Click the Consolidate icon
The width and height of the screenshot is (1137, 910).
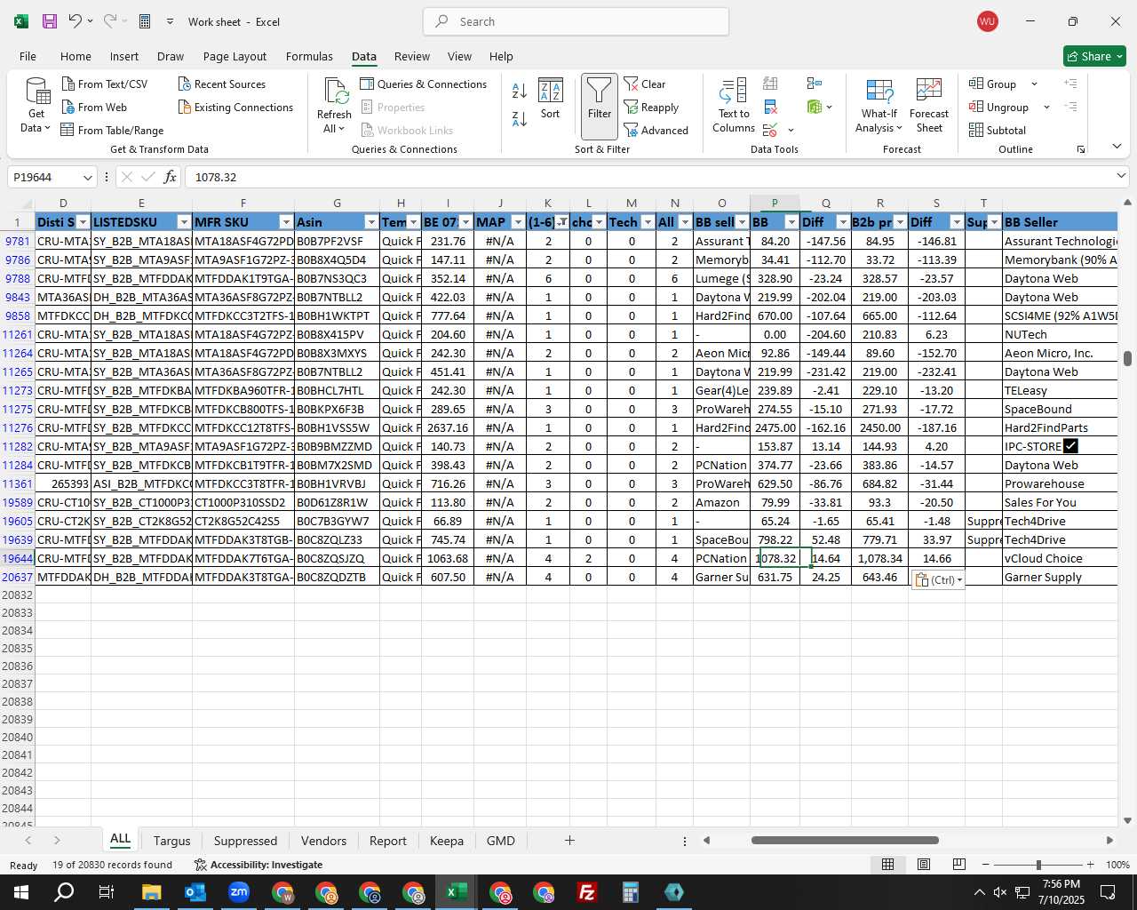814,84
